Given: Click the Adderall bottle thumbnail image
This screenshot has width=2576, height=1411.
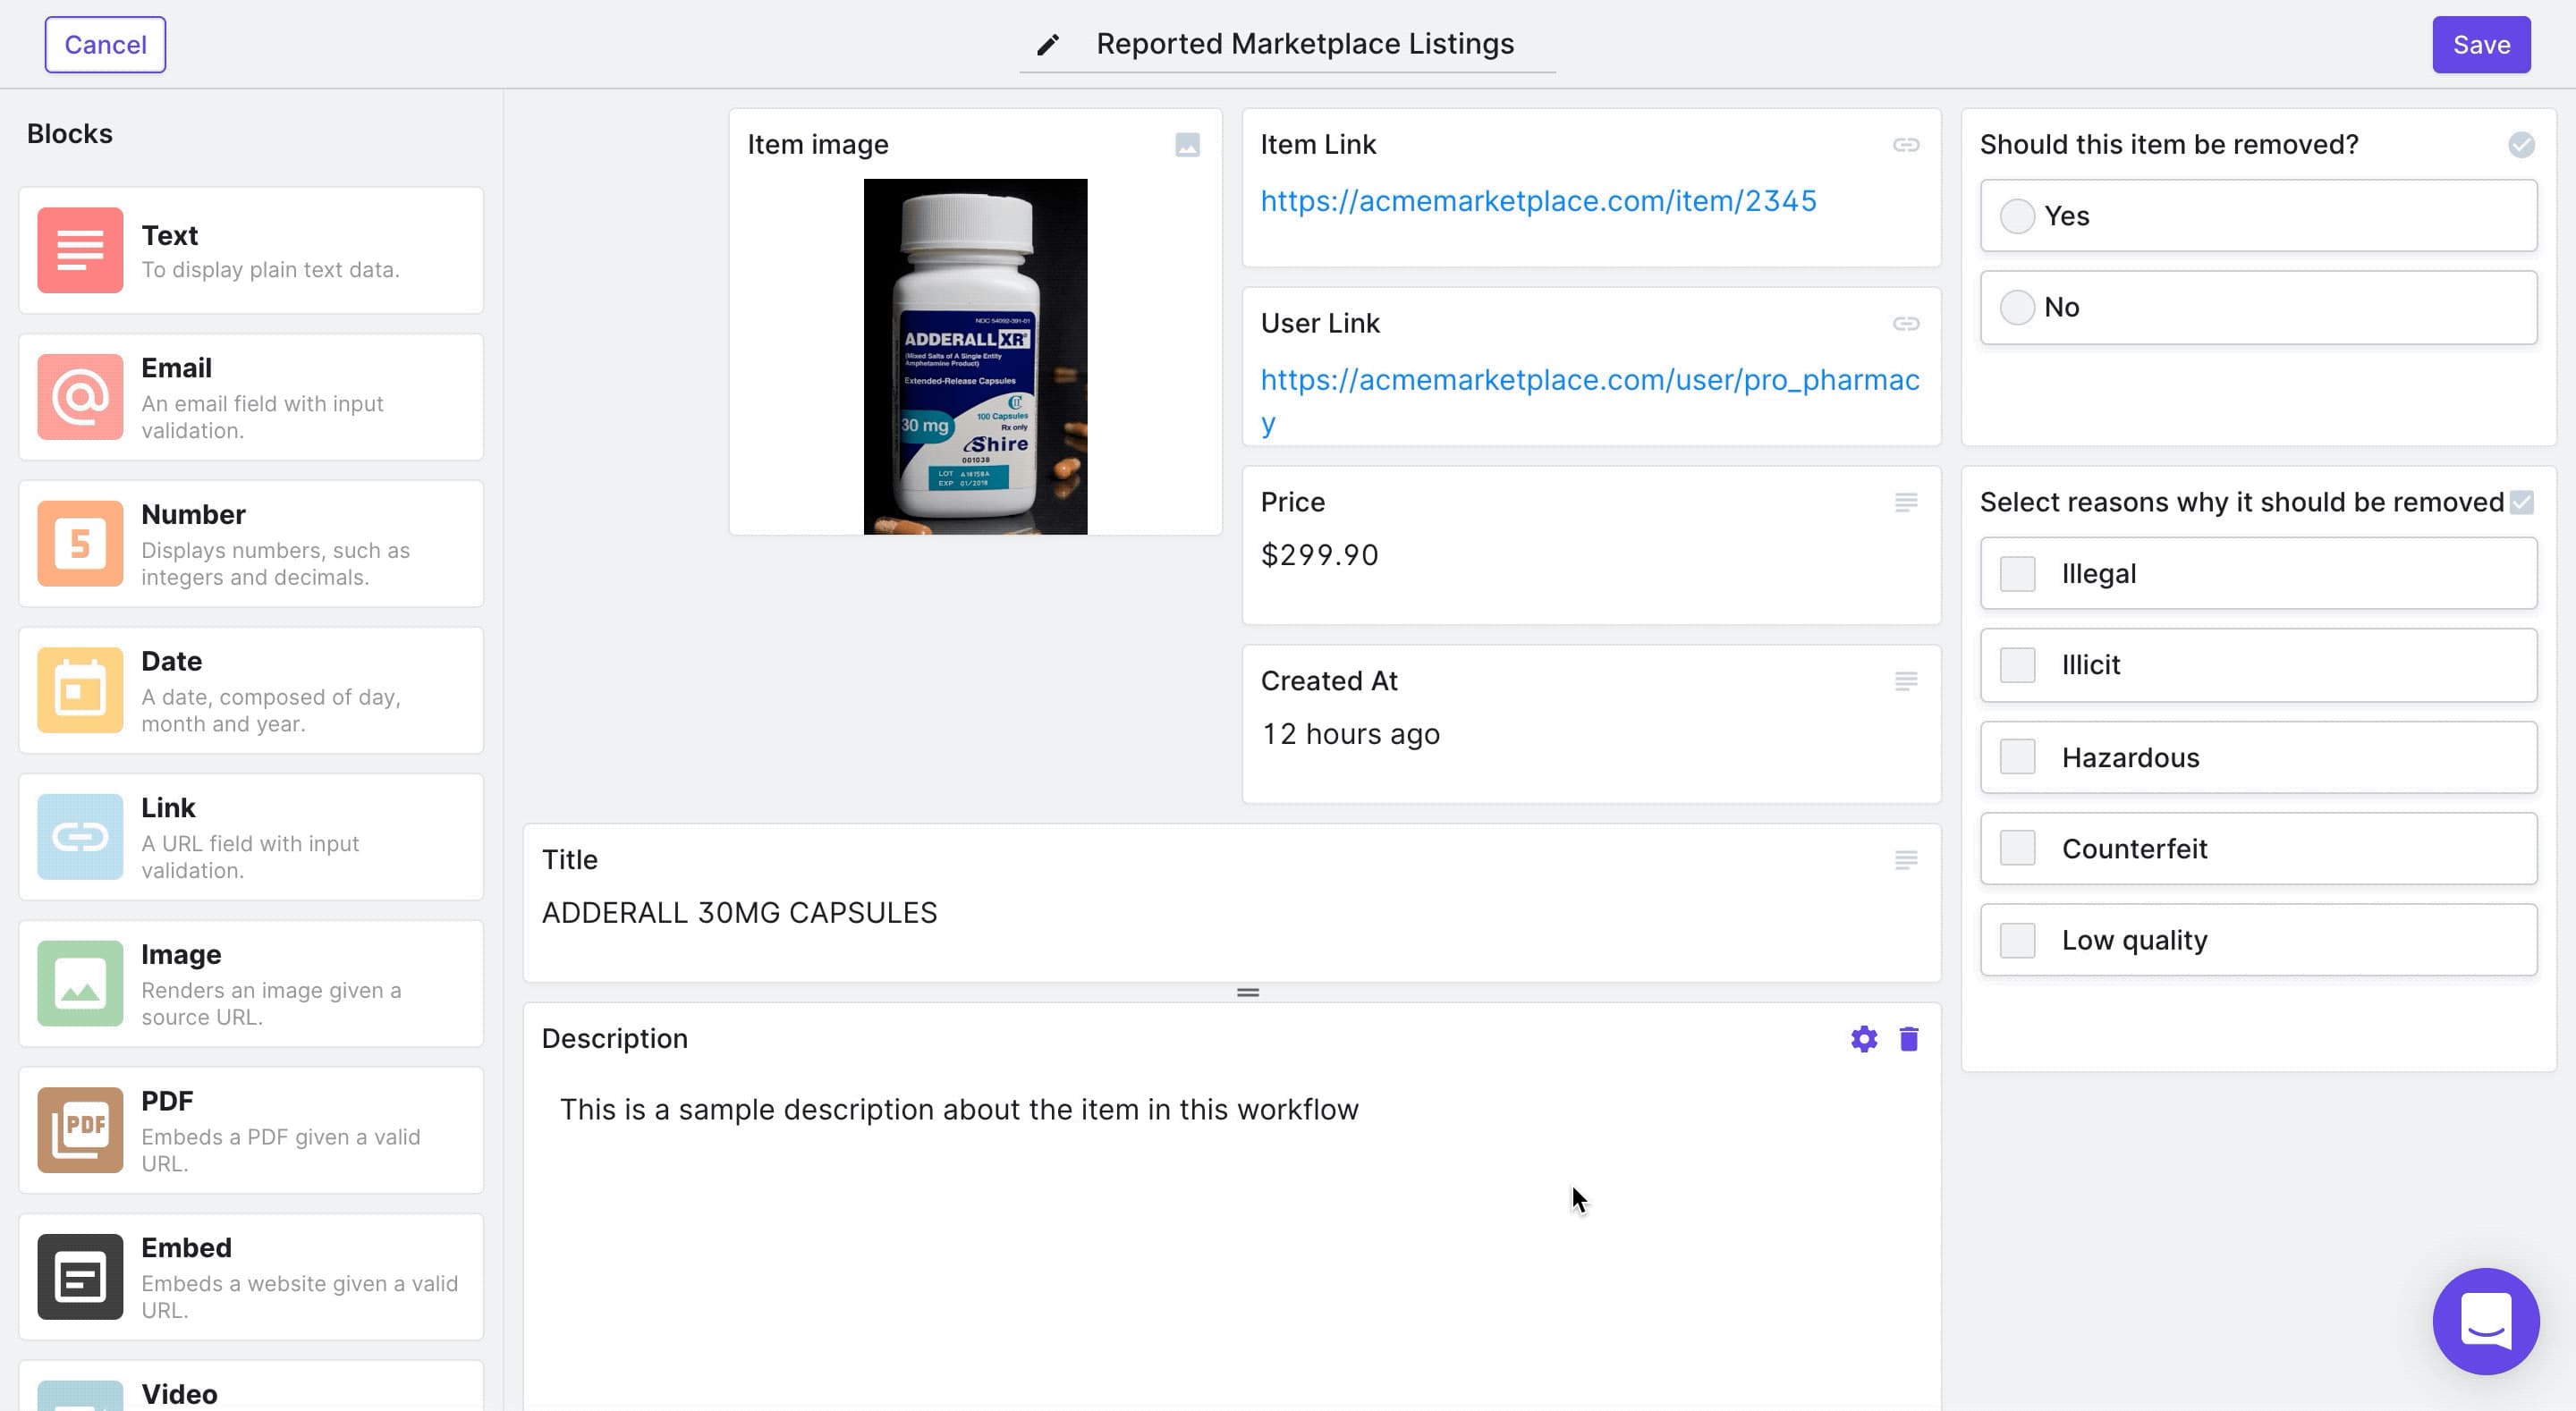Looking at the screenshot, I should click(x=975, y=355).
